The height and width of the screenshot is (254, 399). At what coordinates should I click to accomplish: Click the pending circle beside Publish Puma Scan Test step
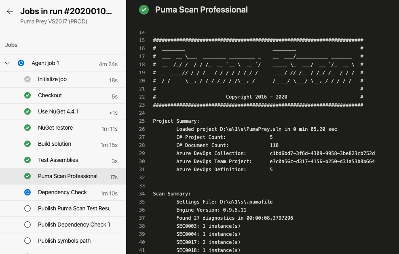pyautogui.click(x=27, y=209)
